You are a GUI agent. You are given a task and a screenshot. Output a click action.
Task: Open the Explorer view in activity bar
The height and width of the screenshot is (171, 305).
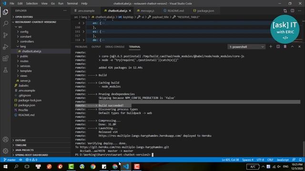click(x=5, y=12)
